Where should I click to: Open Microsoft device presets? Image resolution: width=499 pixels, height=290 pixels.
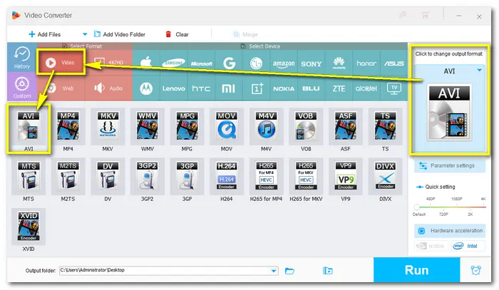201,63
